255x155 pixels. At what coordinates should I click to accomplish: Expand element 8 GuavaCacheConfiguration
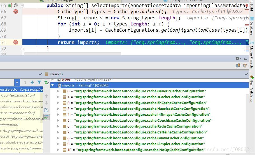pos(58,138)
